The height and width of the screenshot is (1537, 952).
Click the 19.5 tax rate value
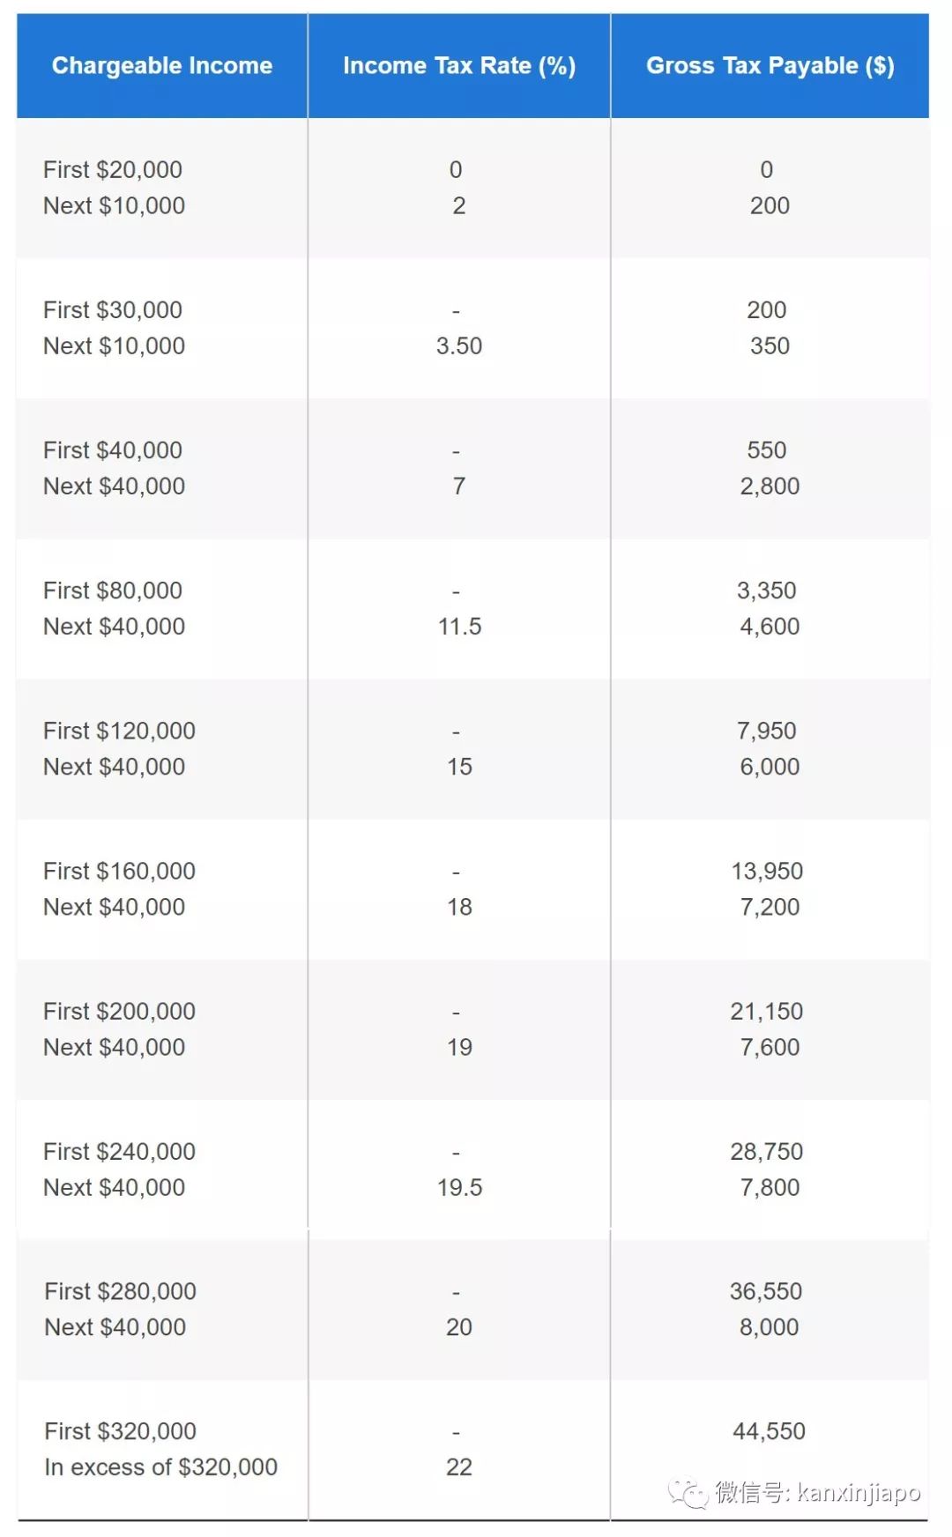[x=459, y=1187]
